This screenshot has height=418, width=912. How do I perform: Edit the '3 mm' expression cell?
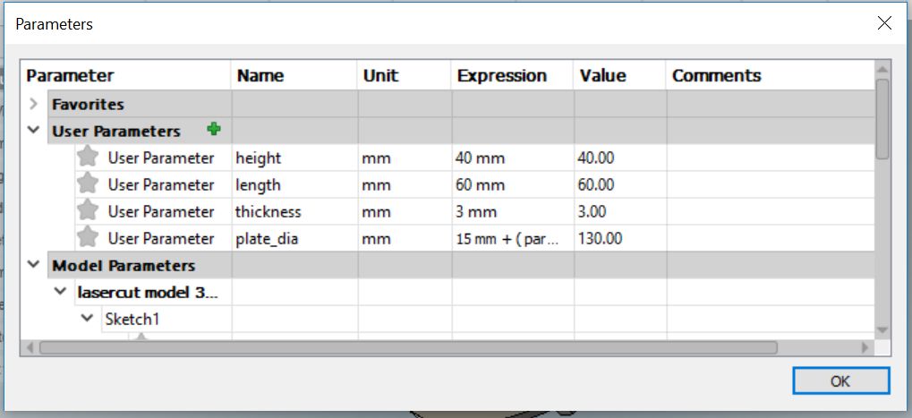pos(513,211)
